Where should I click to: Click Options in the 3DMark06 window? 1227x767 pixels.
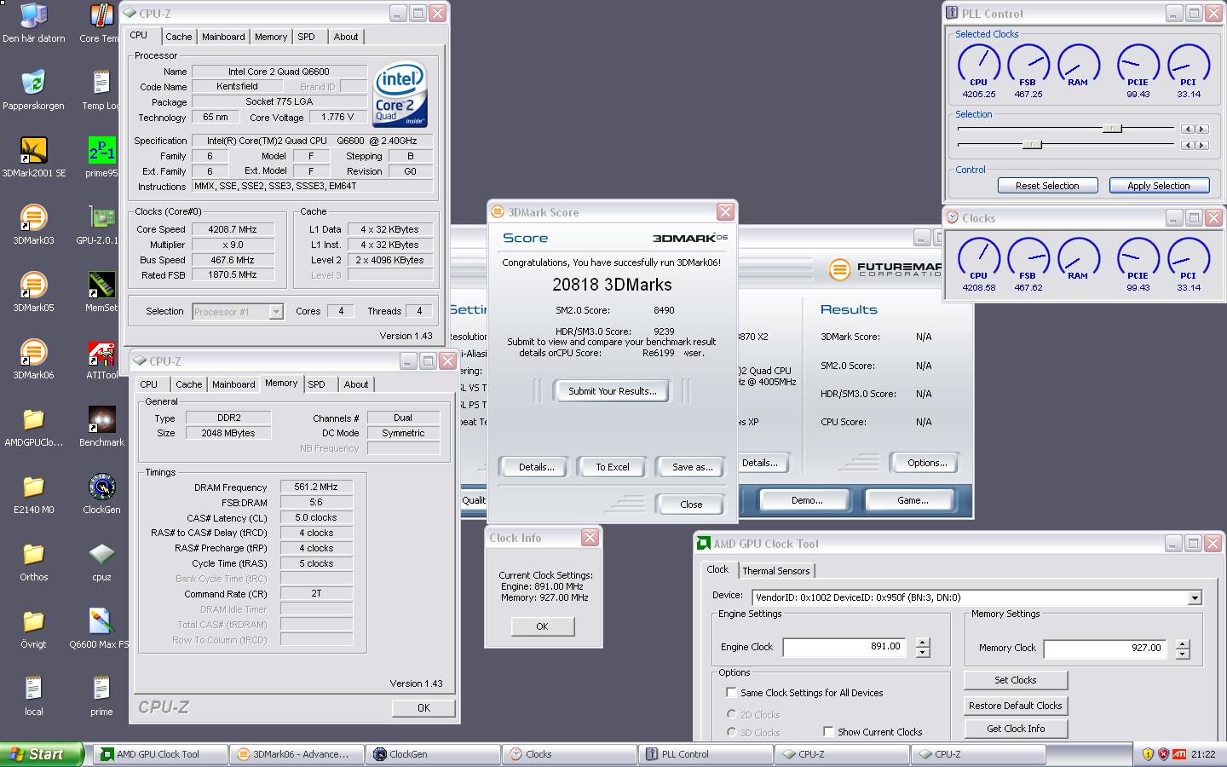tap(926, 463)
